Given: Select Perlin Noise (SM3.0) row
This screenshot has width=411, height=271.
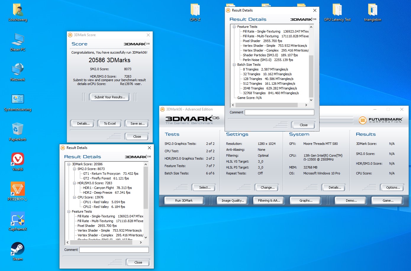Looking at the screenshot, I should click(x=268, y=60).
